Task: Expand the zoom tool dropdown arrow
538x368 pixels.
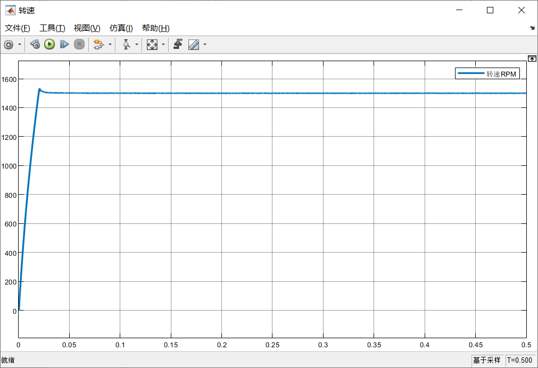Action: click(137, 45)
